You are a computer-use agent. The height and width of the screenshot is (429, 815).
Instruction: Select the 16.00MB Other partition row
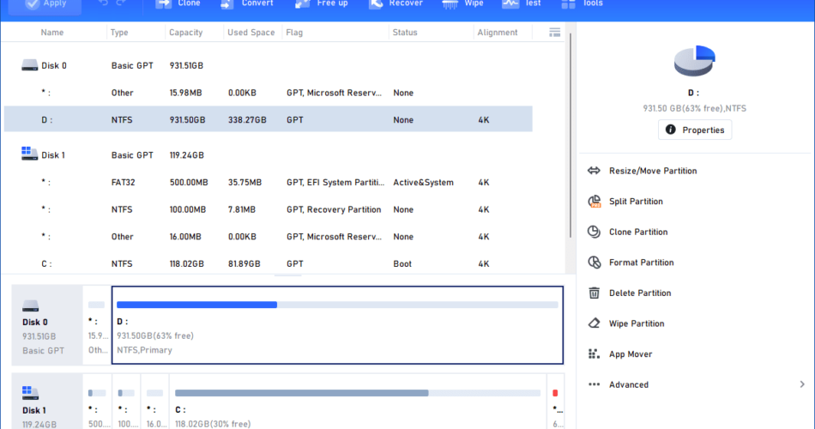click(269, 237)
